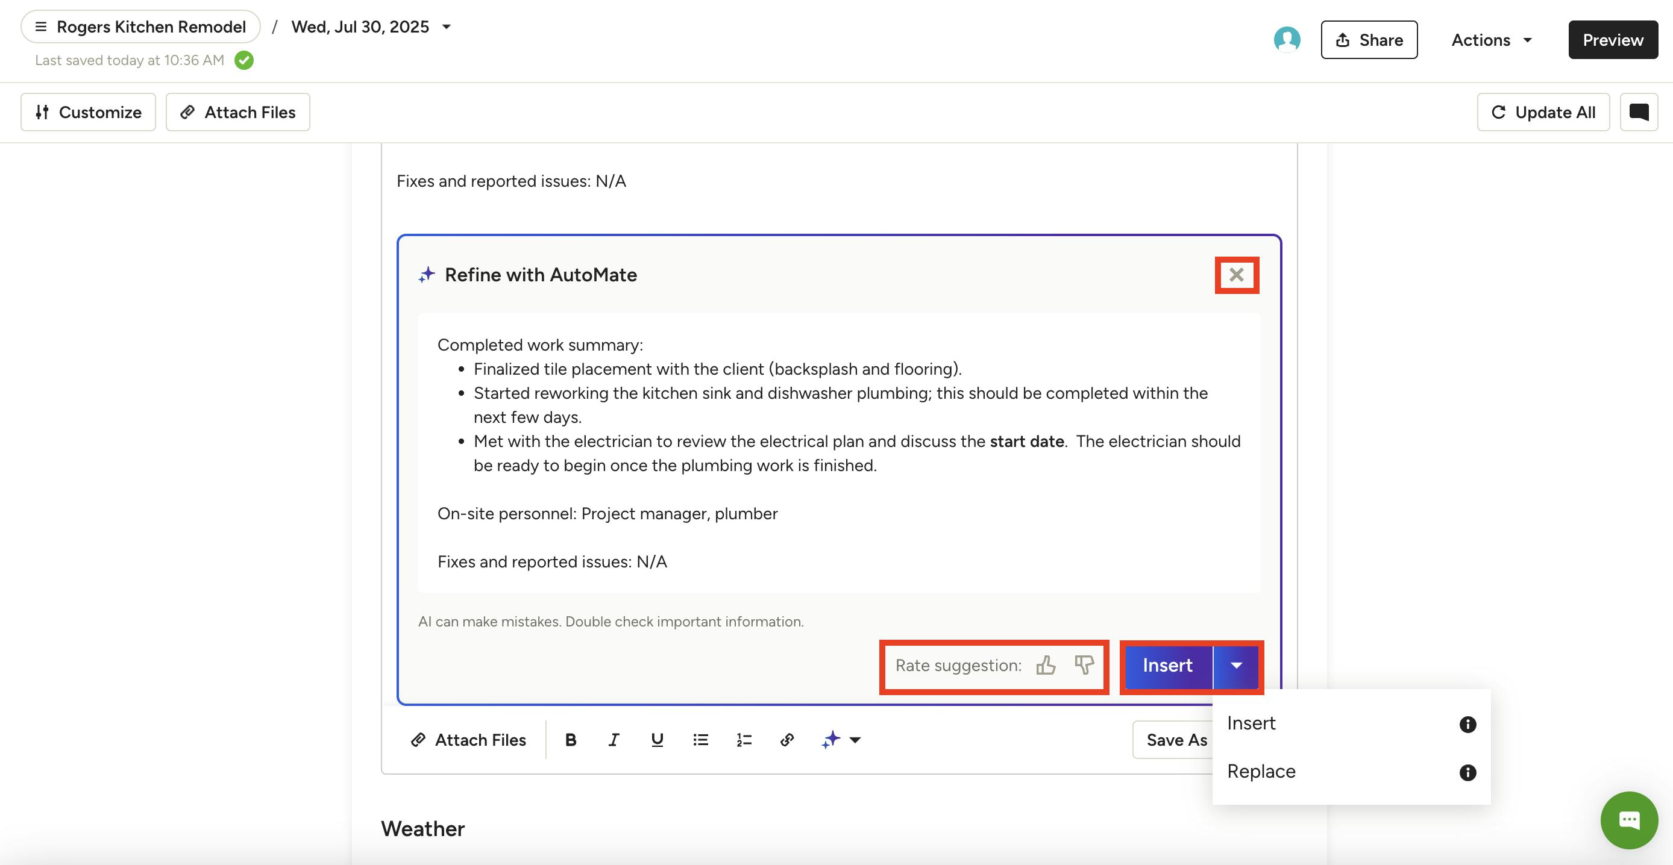Click the thumbs up rating icon
This screenshot has height=865, width=1673.
1046,665
